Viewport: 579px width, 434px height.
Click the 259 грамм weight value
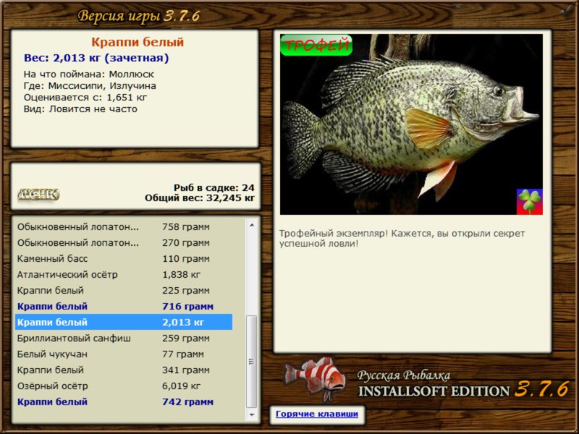[x=186, y=338]
